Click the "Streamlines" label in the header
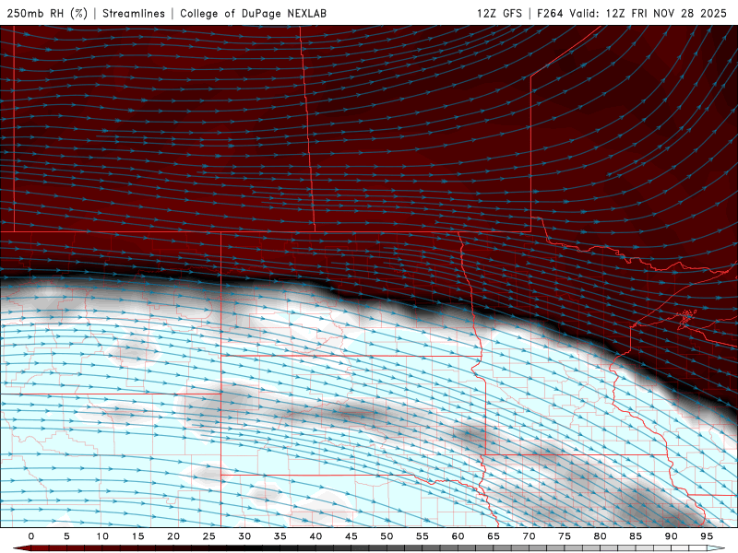The image size is (738, 553). (x=134, y=13)
